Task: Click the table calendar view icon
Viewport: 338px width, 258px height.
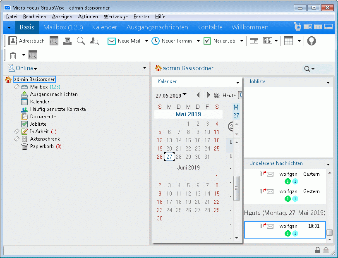Action: tap(288, 41)
